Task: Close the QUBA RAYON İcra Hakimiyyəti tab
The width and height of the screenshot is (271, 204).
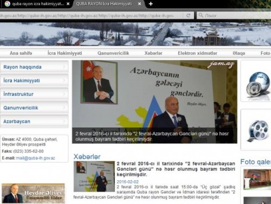Action: [140, 4]
